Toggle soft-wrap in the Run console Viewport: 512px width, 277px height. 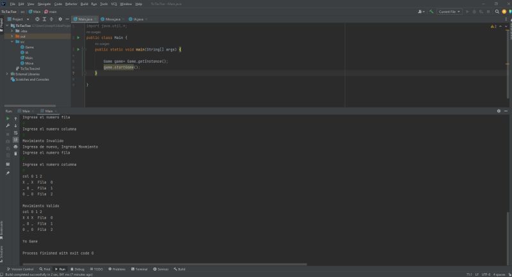pos(15,132)
